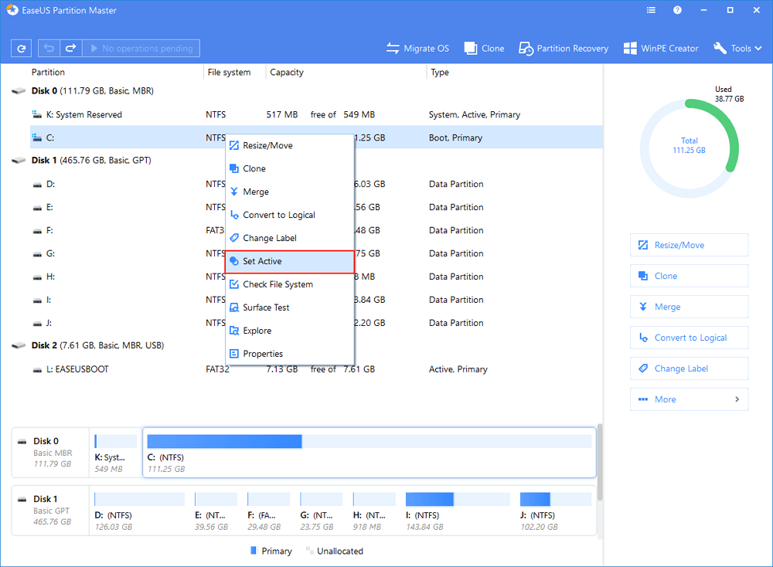Choose Set Active in context menu
Viewport: 773px width, 567px height.
[289, 261]
